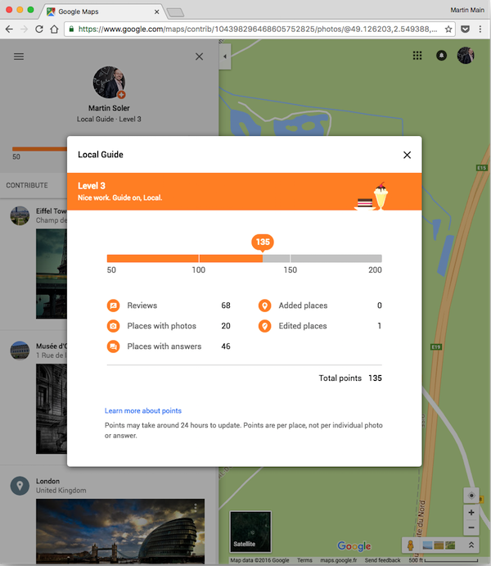Click the Eiffel Tower place avatar
Viewport: 491px width, 566px height.
point(20,215)
